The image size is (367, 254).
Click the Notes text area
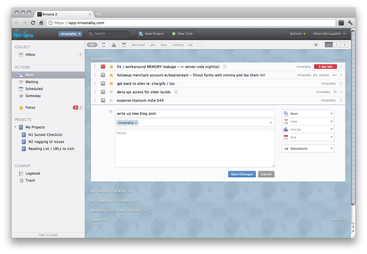[x=195, y=148]
